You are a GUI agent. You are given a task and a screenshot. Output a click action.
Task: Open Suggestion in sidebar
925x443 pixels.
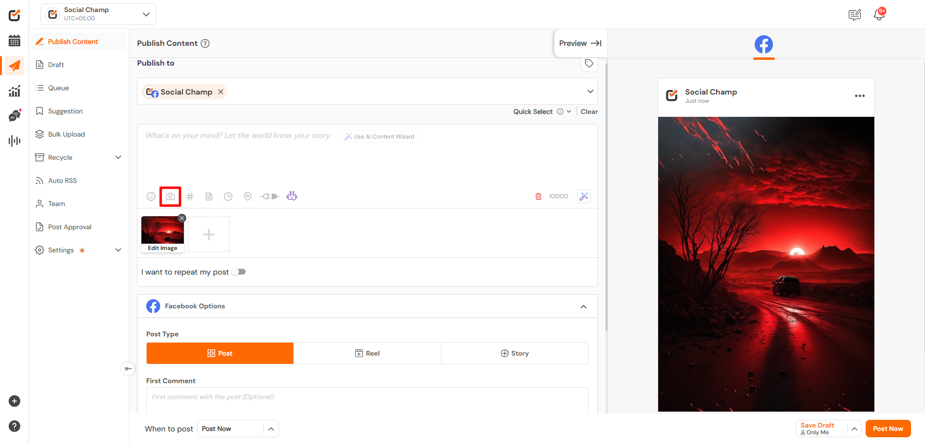[x=79, y=111]
